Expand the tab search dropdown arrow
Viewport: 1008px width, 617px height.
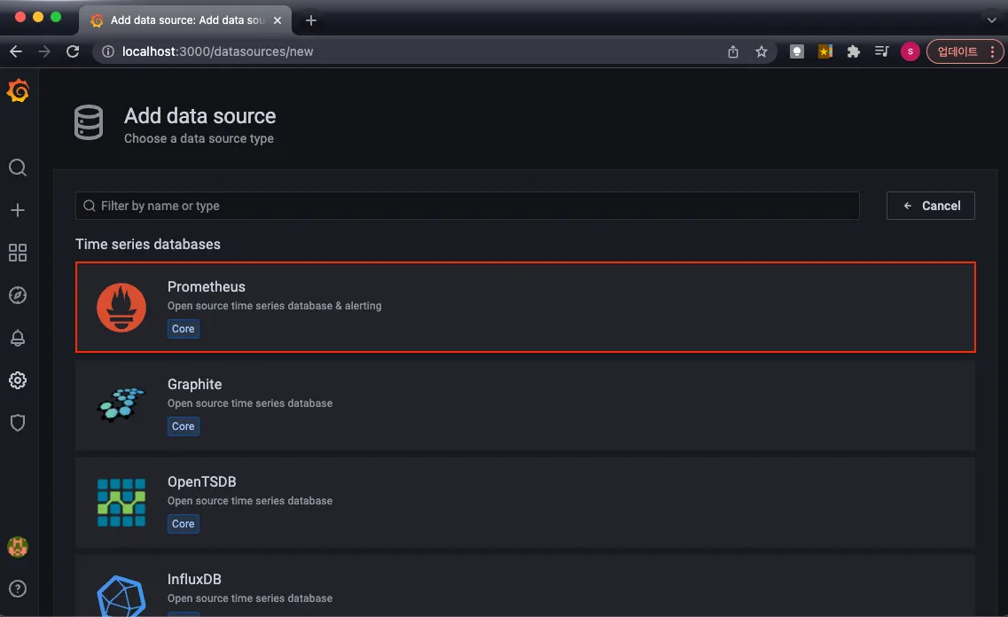click(x=991, y=20)
